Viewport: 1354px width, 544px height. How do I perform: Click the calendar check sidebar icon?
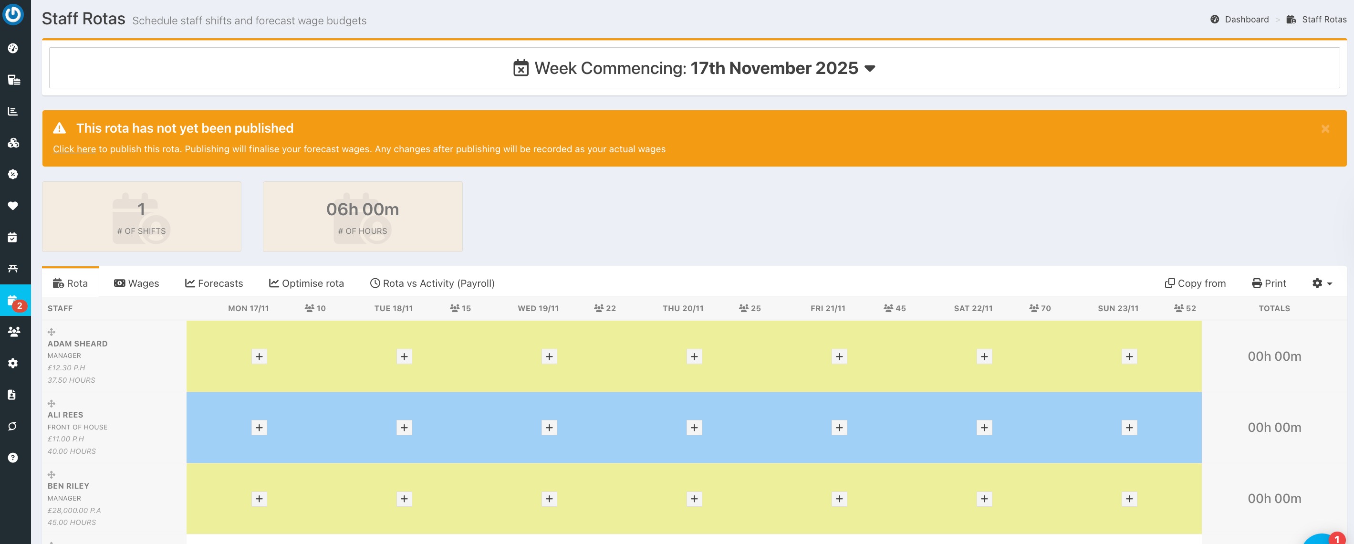[13, 238]
